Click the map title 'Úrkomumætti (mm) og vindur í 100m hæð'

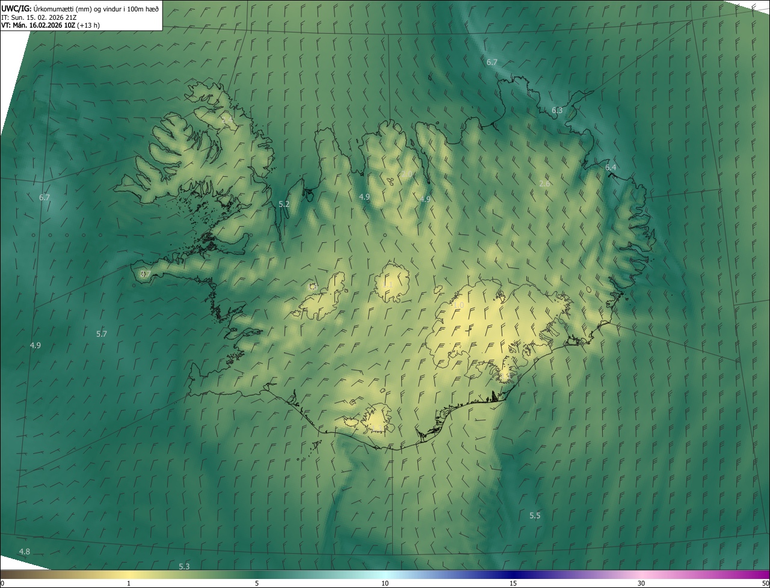(96, 8)
